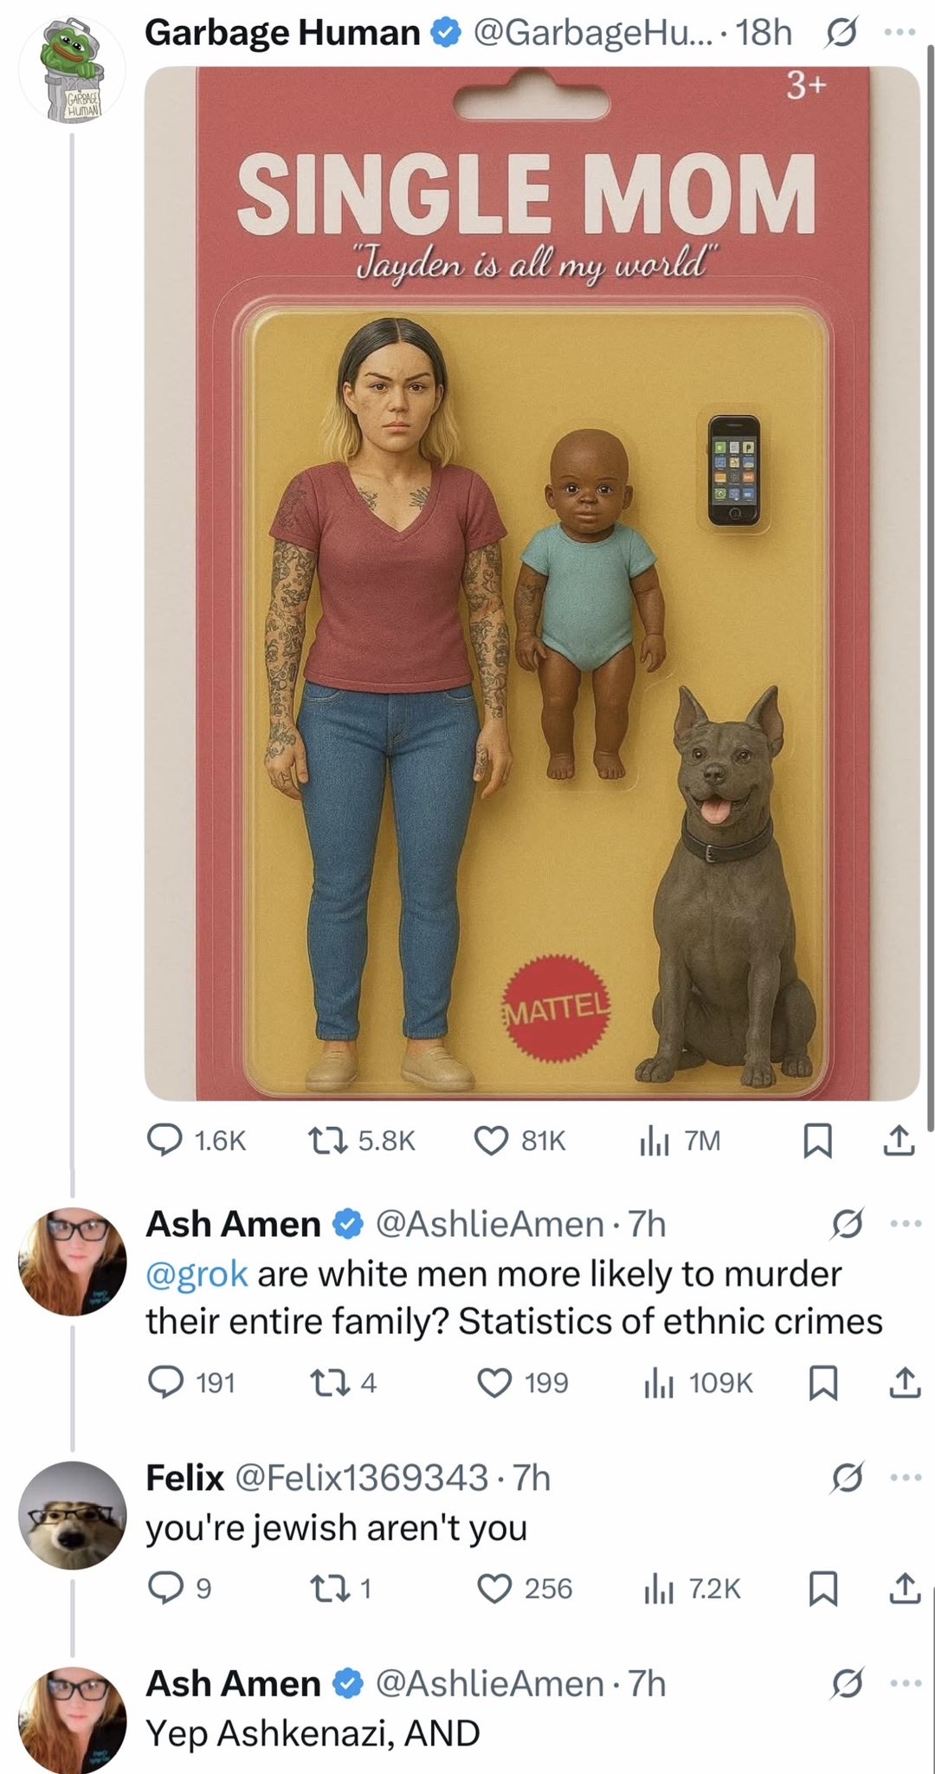
Task: Share Felix's reply
Action: tap(904, 1588)
